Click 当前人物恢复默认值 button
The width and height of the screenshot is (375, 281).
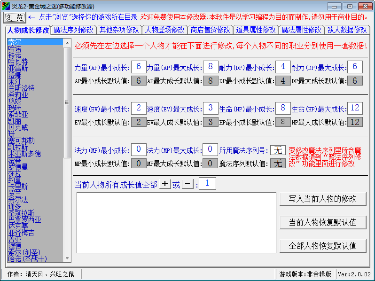[323, 222]
